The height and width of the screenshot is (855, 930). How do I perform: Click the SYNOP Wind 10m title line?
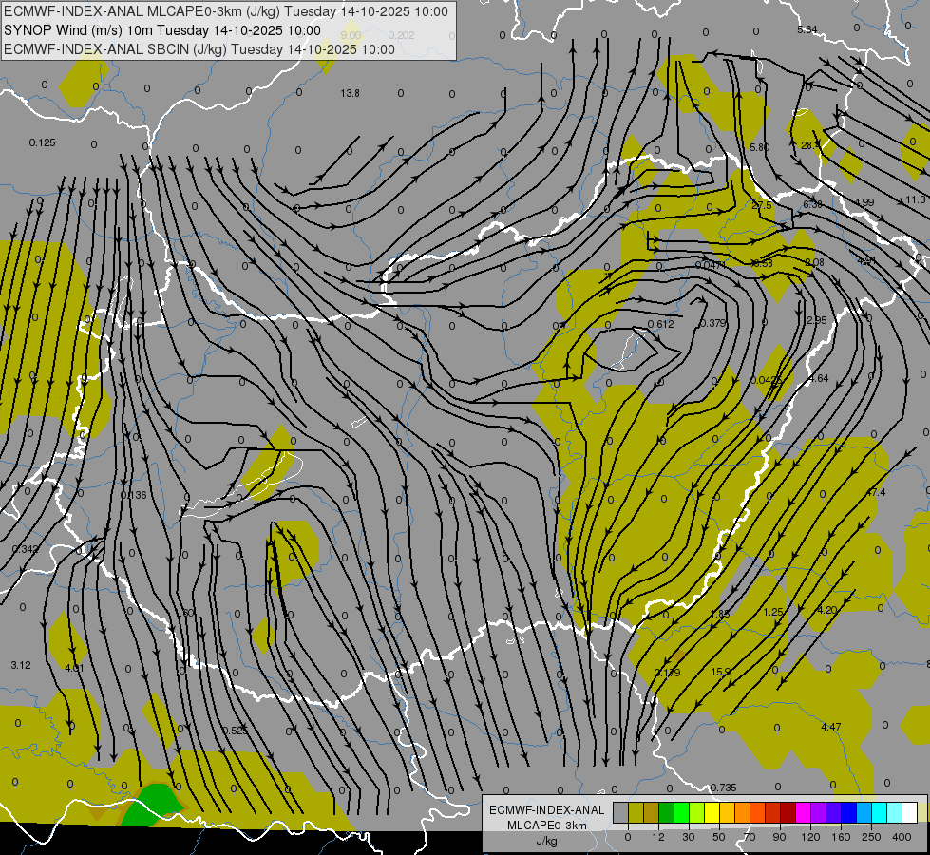162,30
